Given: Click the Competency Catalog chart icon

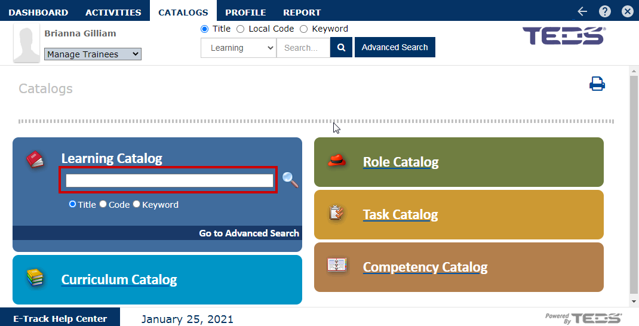Looking at the screenshot, I should [x=337, y=265].
